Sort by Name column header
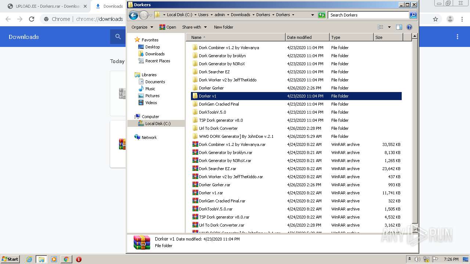Viewport: 470px width, 264px height. click(x=235, y=37)
